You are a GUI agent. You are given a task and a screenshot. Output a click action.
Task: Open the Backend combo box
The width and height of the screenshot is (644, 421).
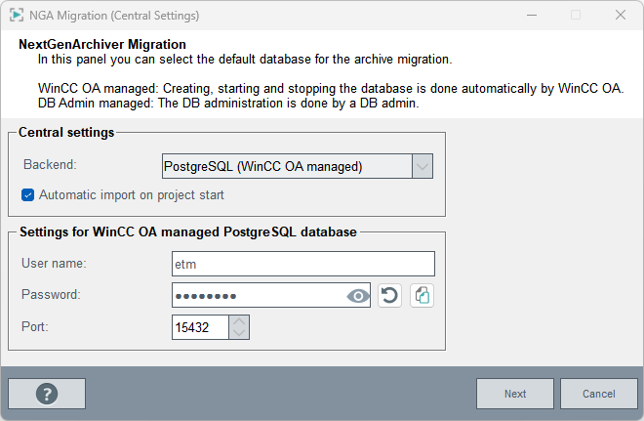286,166
